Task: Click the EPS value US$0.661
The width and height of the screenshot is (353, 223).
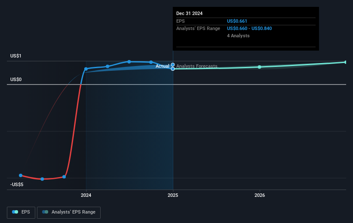Action: pyautogui.click(x=237, y=21)
